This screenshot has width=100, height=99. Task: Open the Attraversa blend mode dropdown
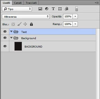[26, 17]
